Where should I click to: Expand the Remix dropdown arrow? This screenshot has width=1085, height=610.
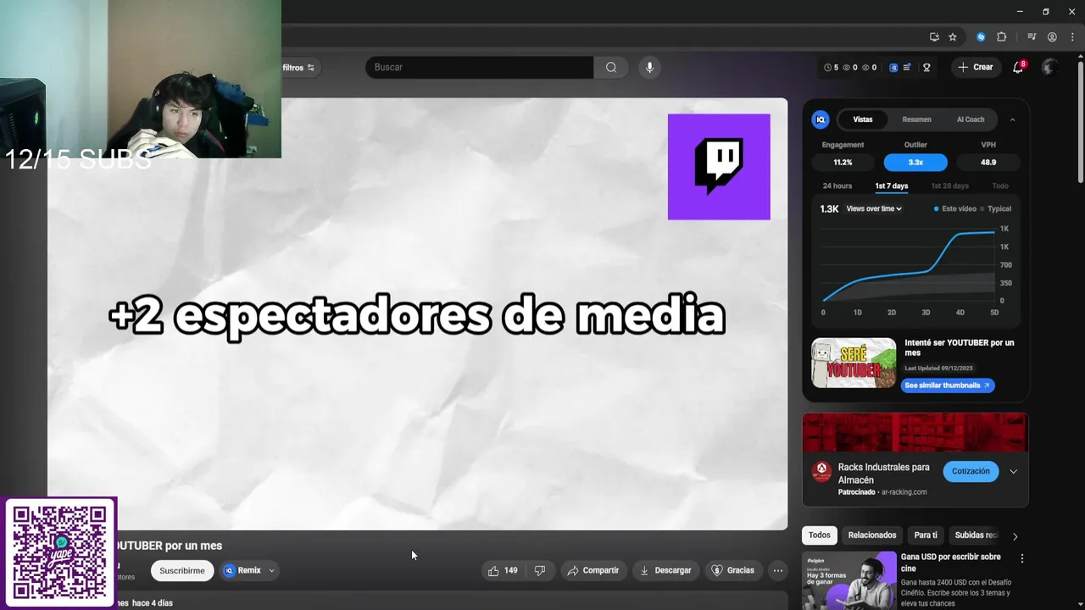coord(271,570)
